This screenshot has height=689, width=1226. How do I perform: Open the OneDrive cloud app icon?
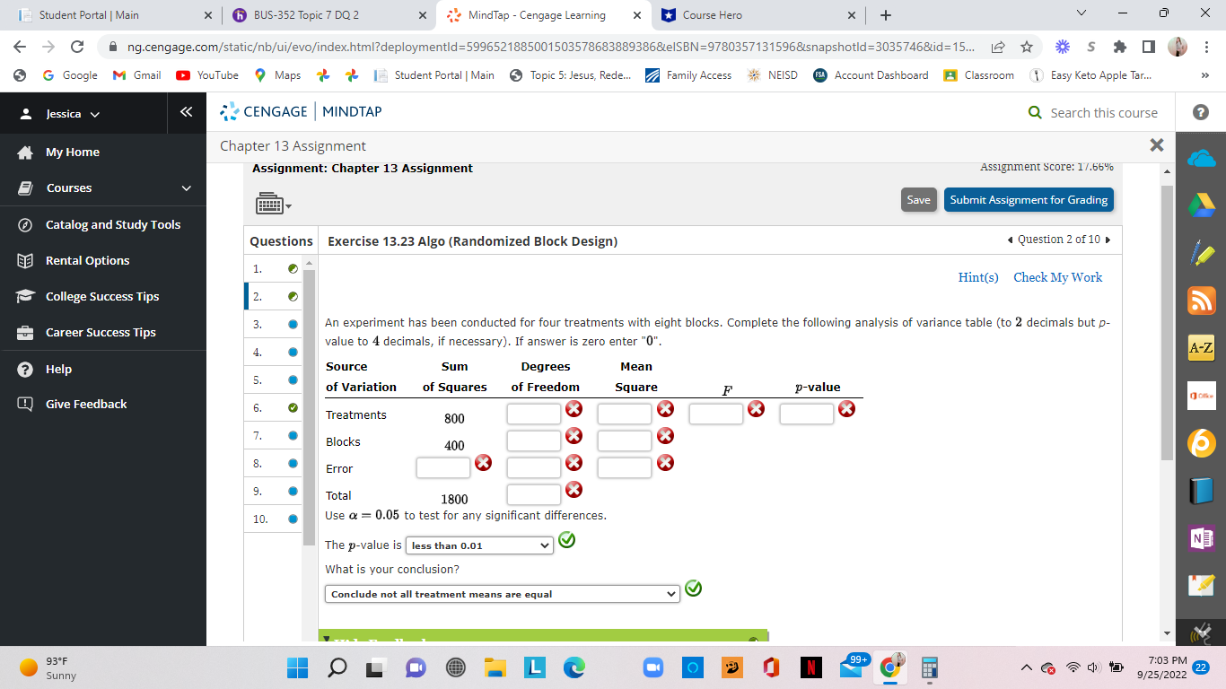click(x=1202, y=159)
